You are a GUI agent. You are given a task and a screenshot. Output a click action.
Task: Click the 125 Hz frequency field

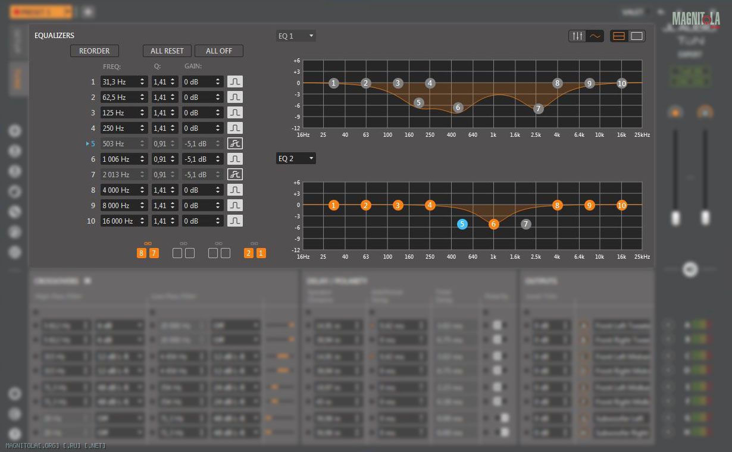(124, 112)
